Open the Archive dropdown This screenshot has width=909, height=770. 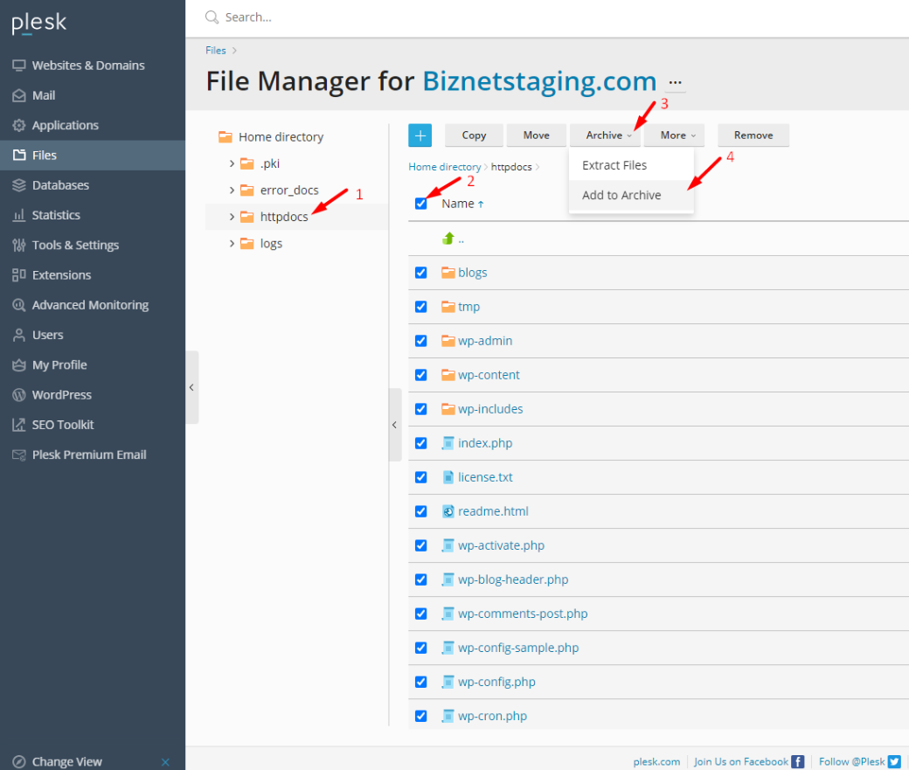605,135
